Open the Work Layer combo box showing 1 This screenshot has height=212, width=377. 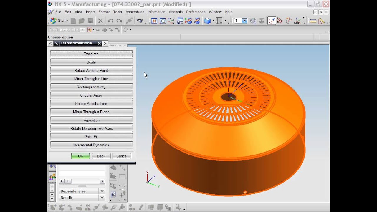[240, 21]
